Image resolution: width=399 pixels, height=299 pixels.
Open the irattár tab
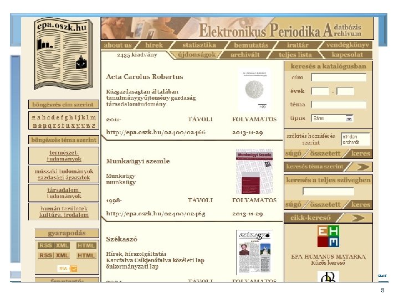click(x=298, y=45)
